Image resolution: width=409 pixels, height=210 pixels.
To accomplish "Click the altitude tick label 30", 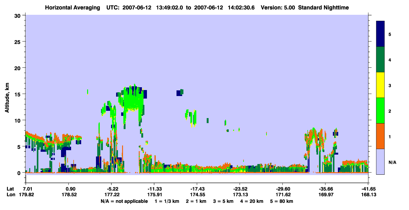I will (x=18, y=15).
